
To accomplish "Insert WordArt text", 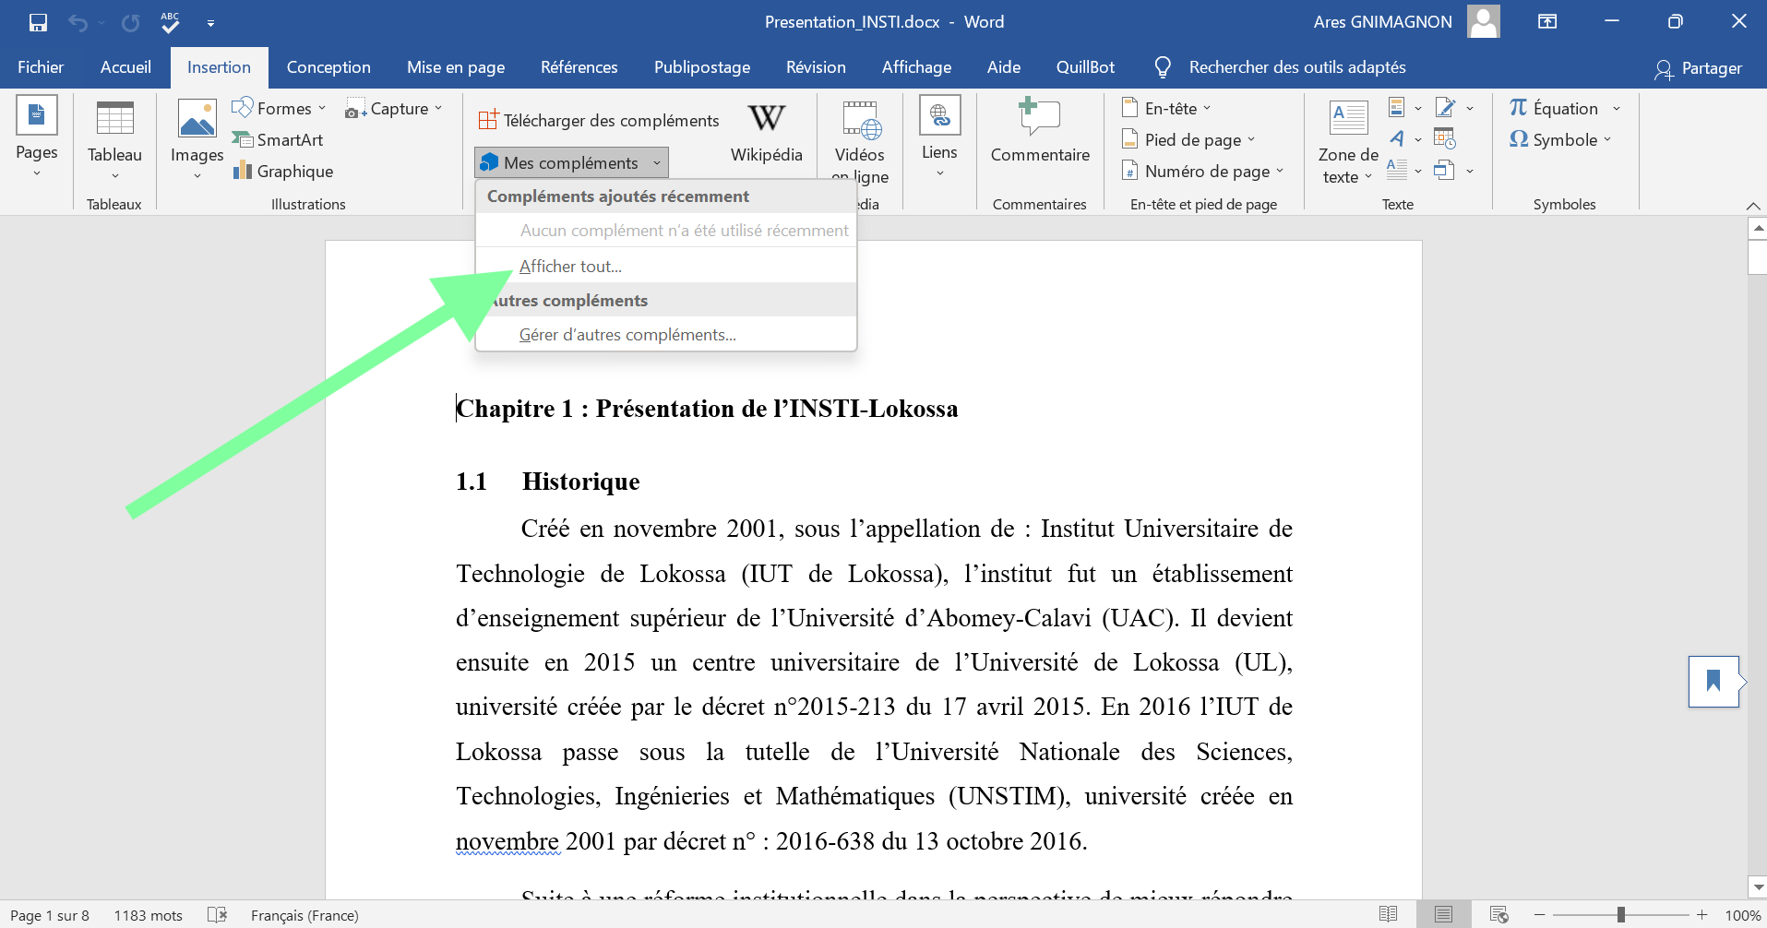I will point(1404,139).
